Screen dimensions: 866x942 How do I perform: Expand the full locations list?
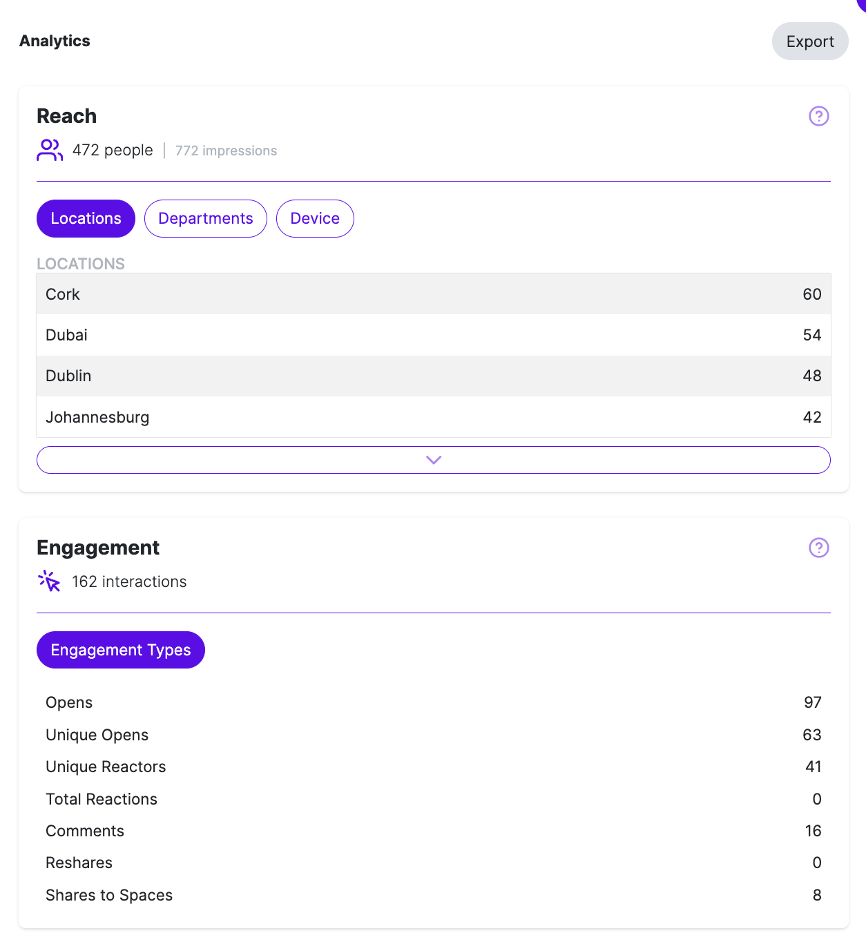[x=434, y=460]
